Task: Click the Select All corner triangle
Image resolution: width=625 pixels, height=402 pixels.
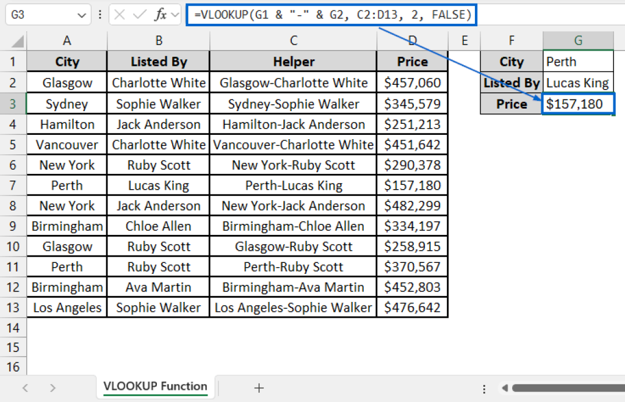Action: point(17,41)
